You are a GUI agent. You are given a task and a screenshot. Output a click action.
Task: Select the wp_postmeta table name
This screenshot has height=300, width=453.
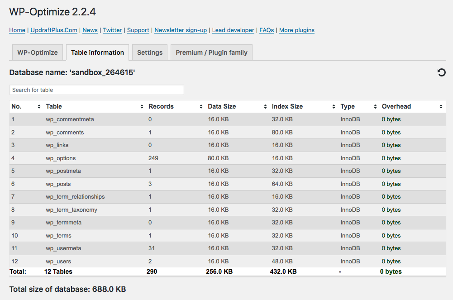point(63,171)
